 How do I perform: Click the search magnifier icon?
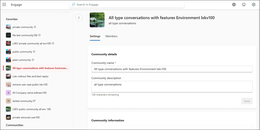pos(73,5)
